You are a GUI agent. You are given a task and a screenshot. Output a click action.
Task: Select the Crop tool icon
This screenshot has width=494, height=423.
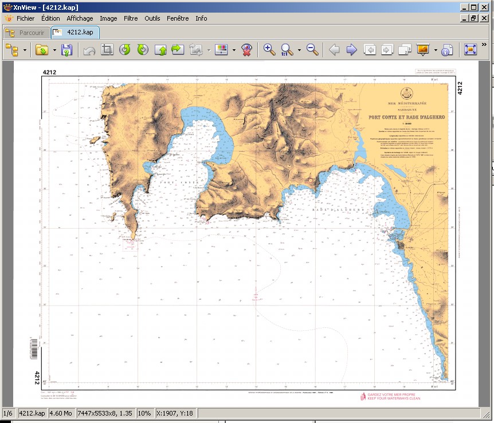(107, 50)
